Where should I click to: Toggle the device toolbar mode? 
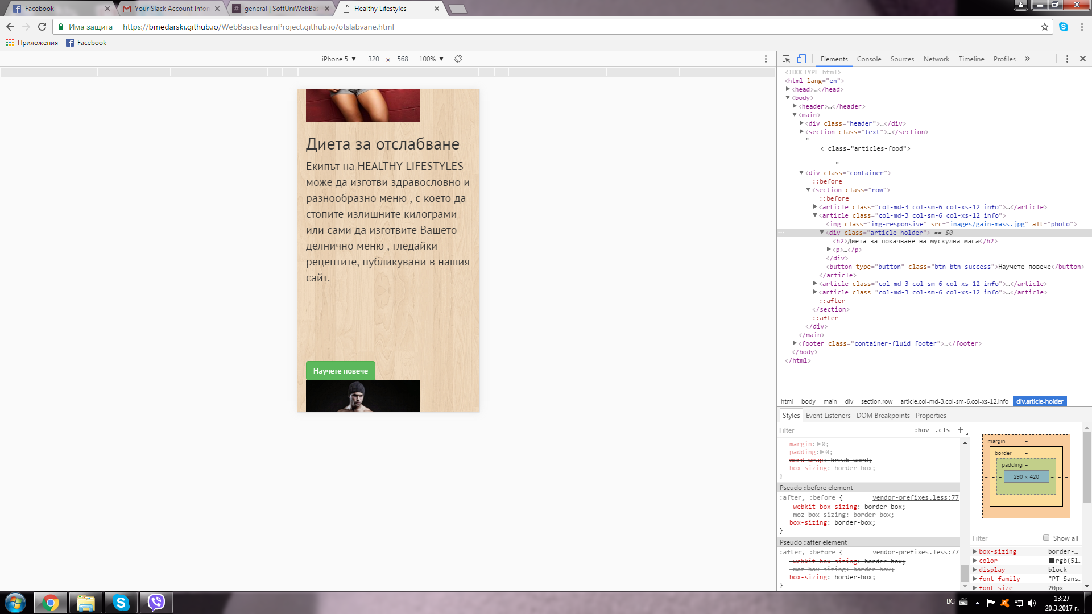click(x=801, y=59)
